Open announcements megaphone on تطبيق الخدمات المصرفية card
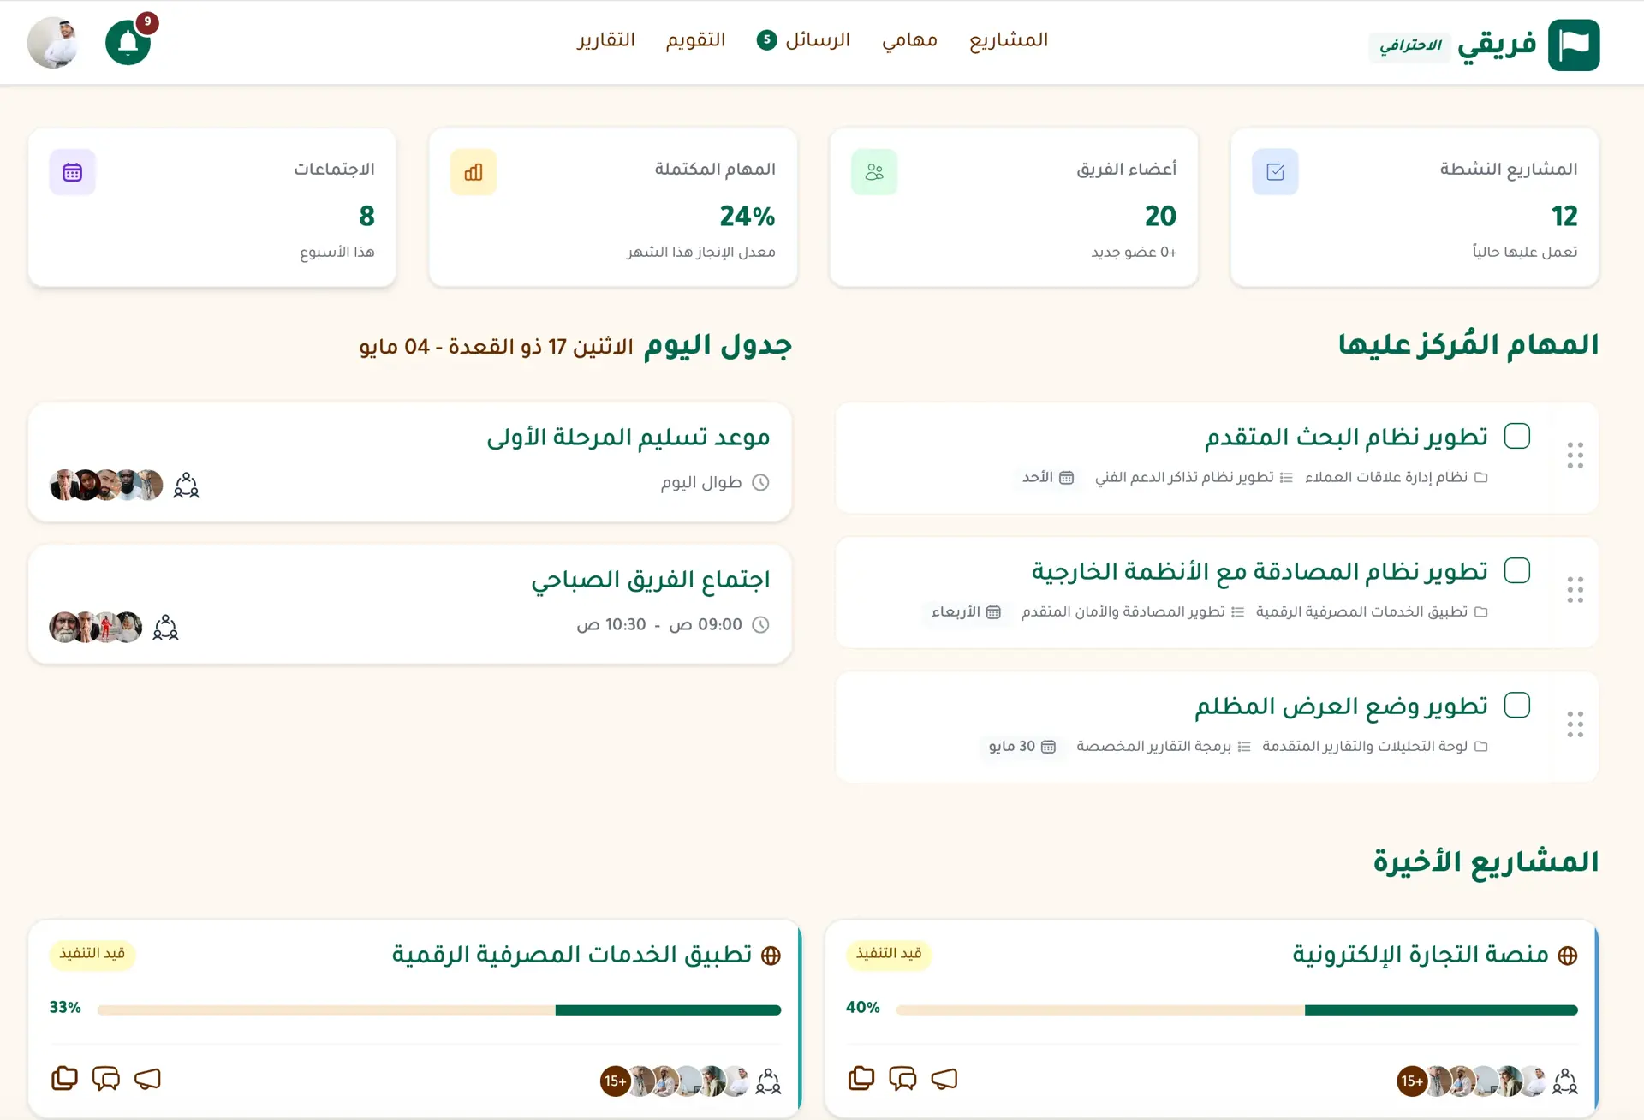 [147, 1078]
